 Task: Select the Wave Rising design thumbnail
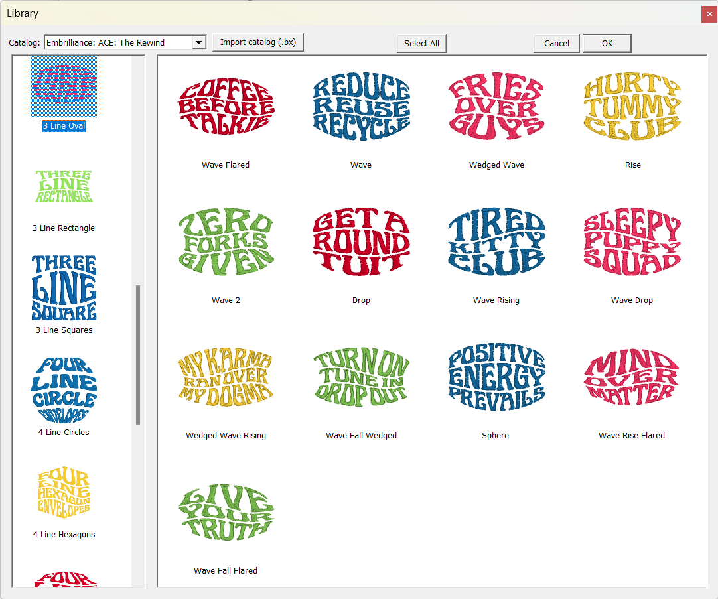pyautogui.click(x=496, y=241)
